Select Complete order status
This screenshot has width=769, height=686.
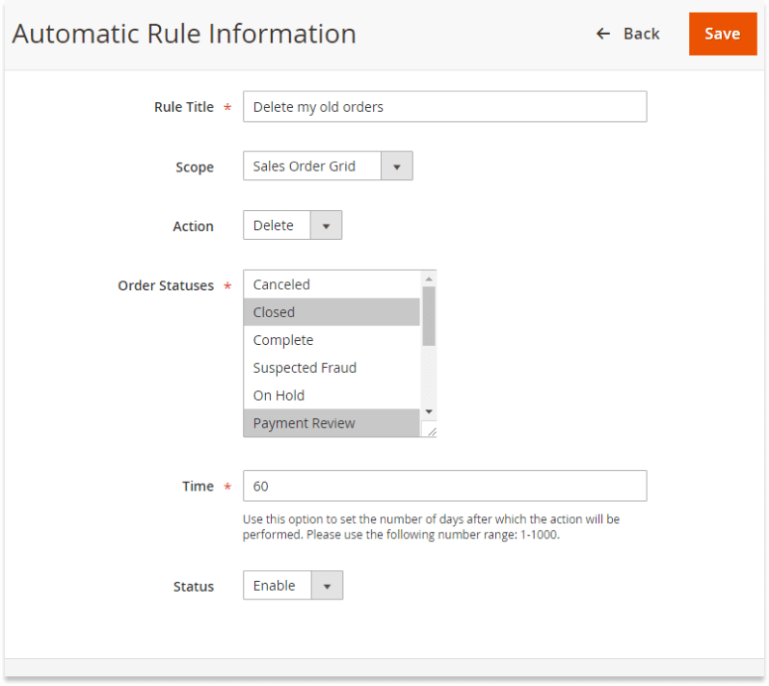331,340
